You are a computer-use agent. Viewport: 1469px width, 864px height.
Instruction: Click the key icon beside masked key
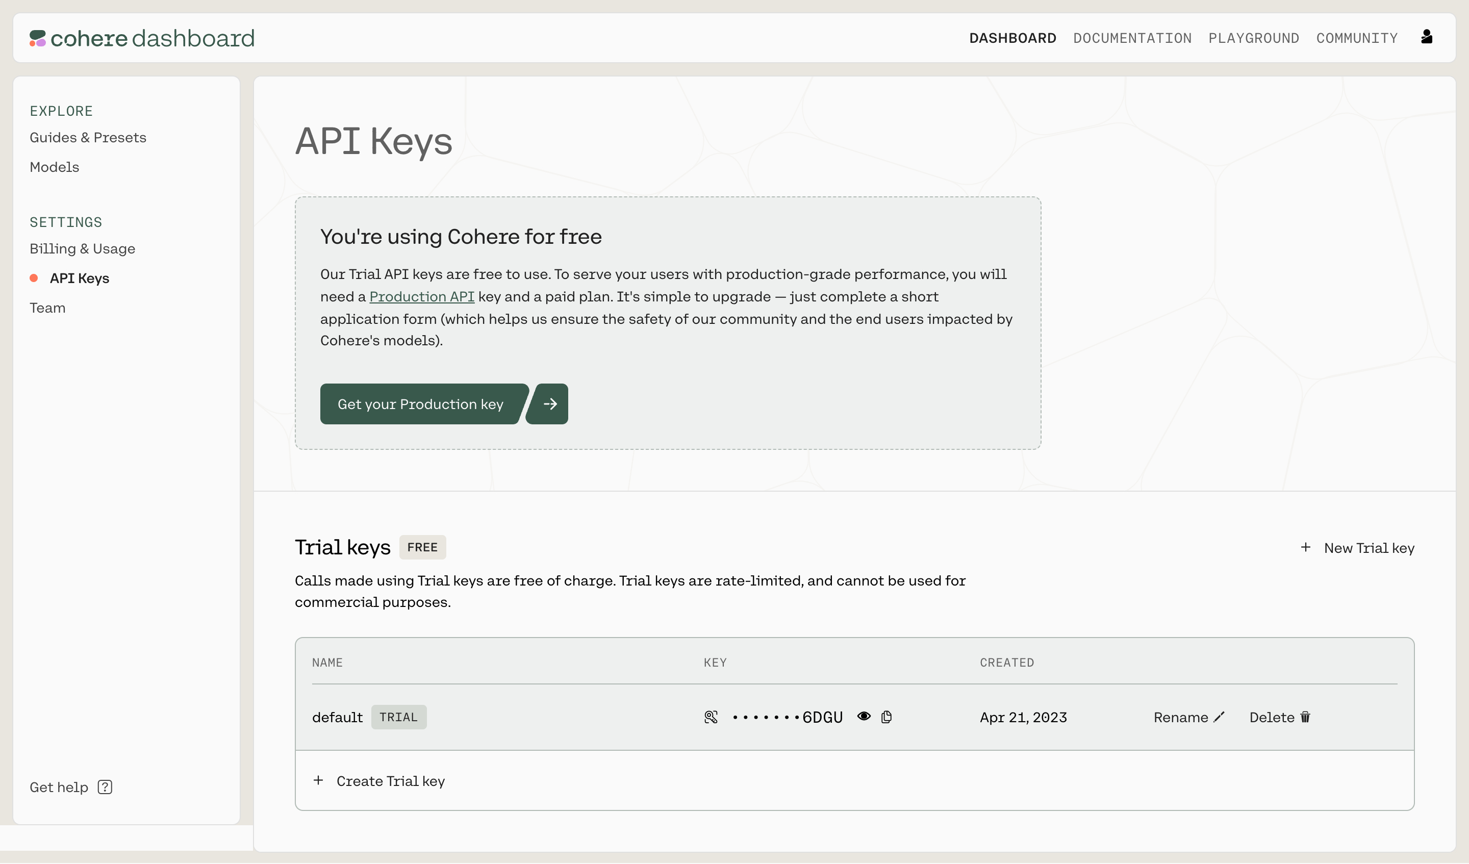click(x=711, y=717)
